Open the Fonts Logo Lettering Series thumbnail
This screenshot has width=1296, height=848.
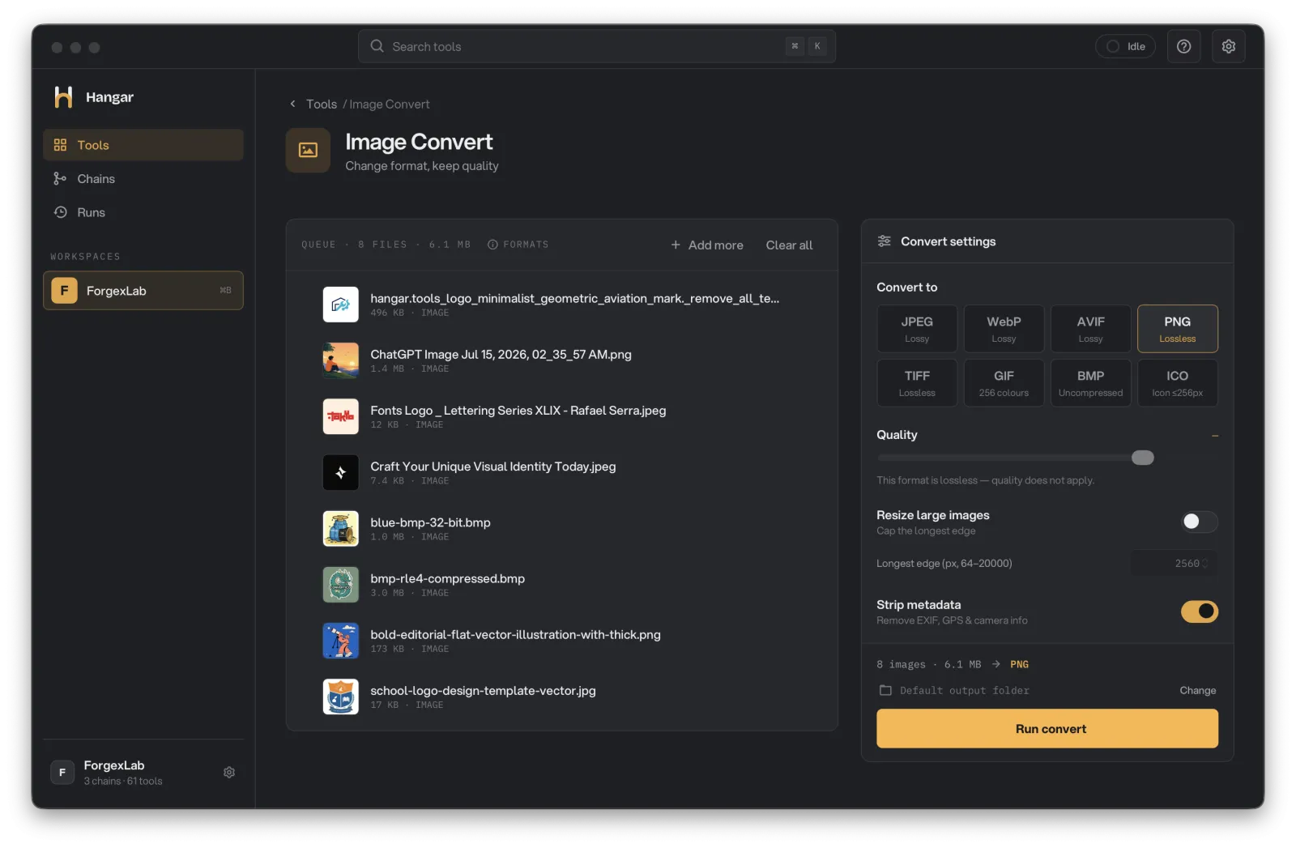(341, 416)
